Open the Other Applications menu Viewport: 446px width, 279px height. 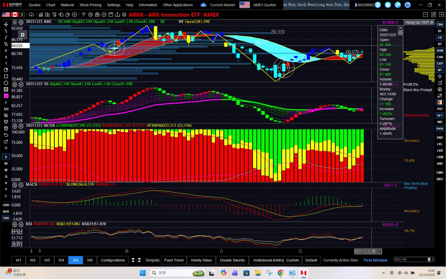178,5
